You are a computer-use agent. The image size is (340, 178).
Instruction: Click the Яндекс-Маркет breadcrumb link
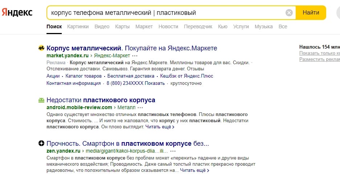[112, 55]
